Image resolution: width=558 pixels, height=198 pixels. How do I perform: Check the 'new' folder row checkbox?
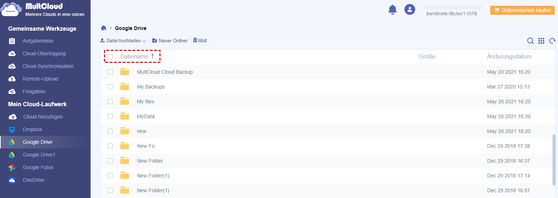tap(110, 131)
